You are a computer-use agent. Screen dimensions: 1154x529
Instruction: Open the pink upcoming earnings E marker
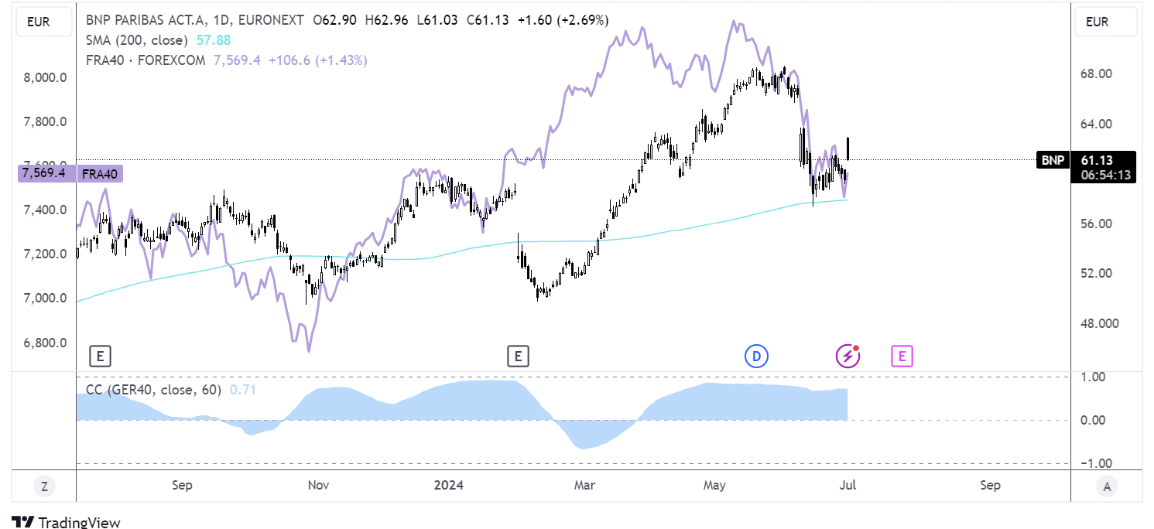(901, 357)
